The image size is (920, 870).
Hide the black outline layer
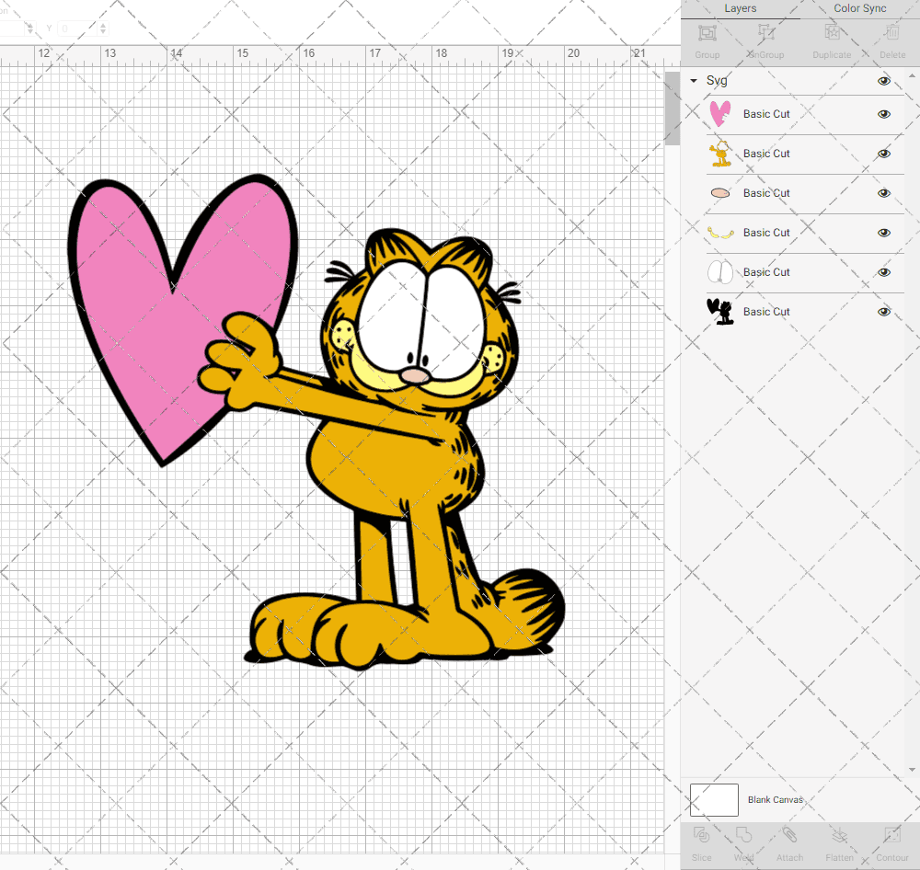[883, 312]
